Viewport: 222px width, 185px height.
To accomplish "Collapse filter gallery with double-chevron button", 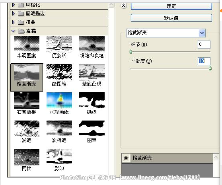I will (124, 6).
